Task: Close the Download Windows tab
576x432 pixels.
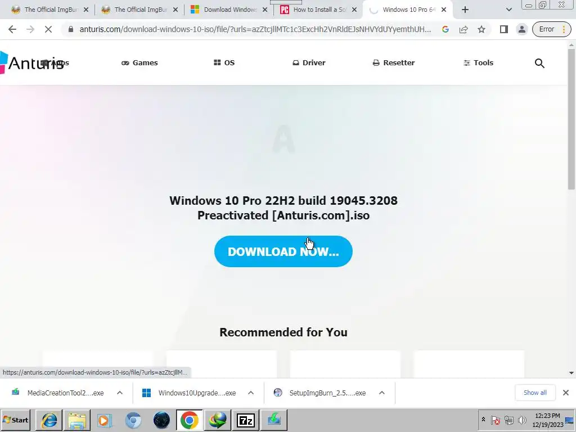Action: (x=265, y=10)
